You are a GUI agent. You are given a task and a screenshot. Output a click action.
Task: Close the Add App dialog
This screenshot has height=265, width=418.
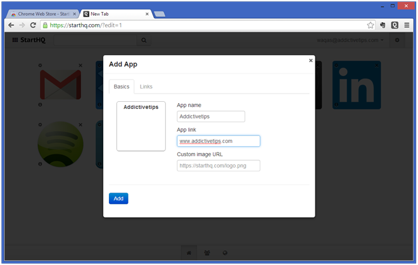(x=310, y=61)
